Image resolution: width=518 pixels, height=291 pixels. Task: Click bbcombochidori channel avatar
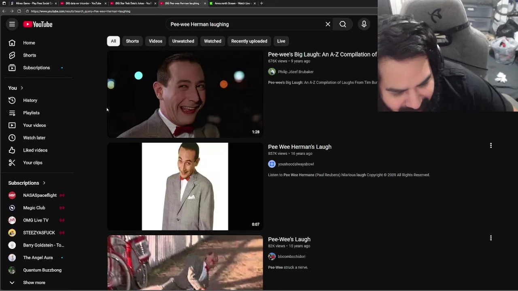[272, 257]
